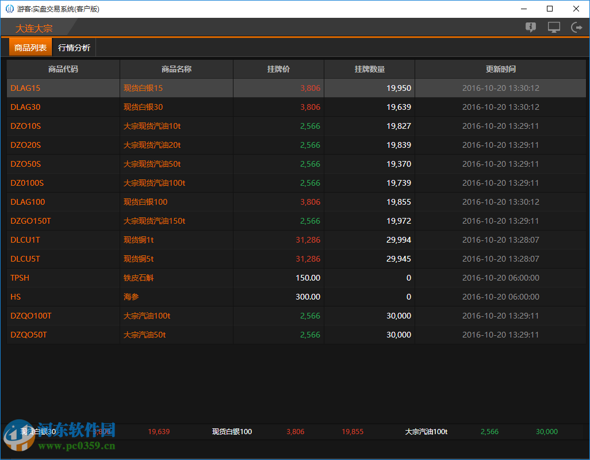Viewport: 590px width, 460px height.
Task: Click 30,000 quantity in bottom ticker
Action: coord(547,432)
